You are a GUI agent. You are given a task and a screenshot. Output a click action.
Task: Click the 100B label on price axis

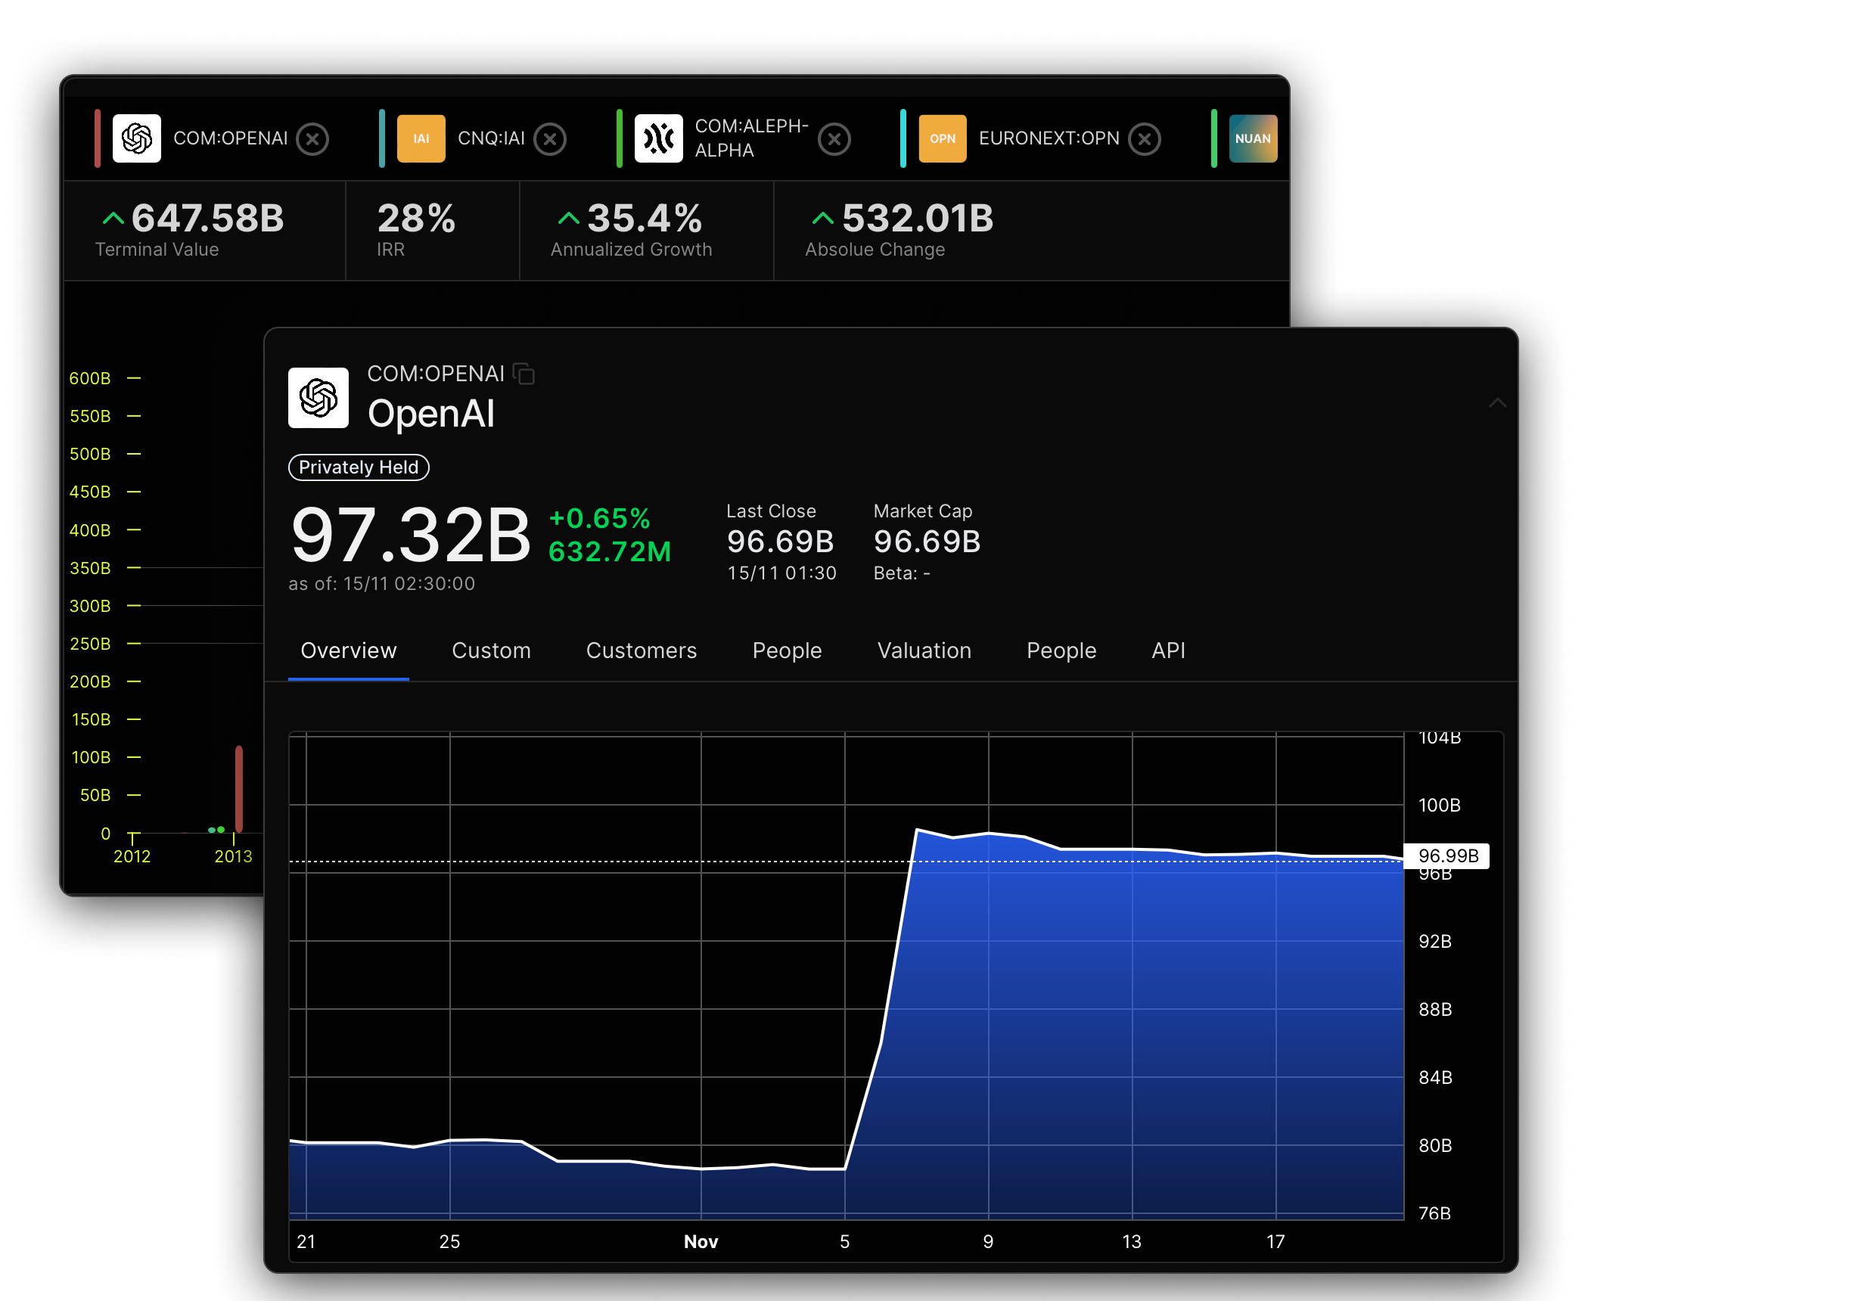[x=1440, y=805]
